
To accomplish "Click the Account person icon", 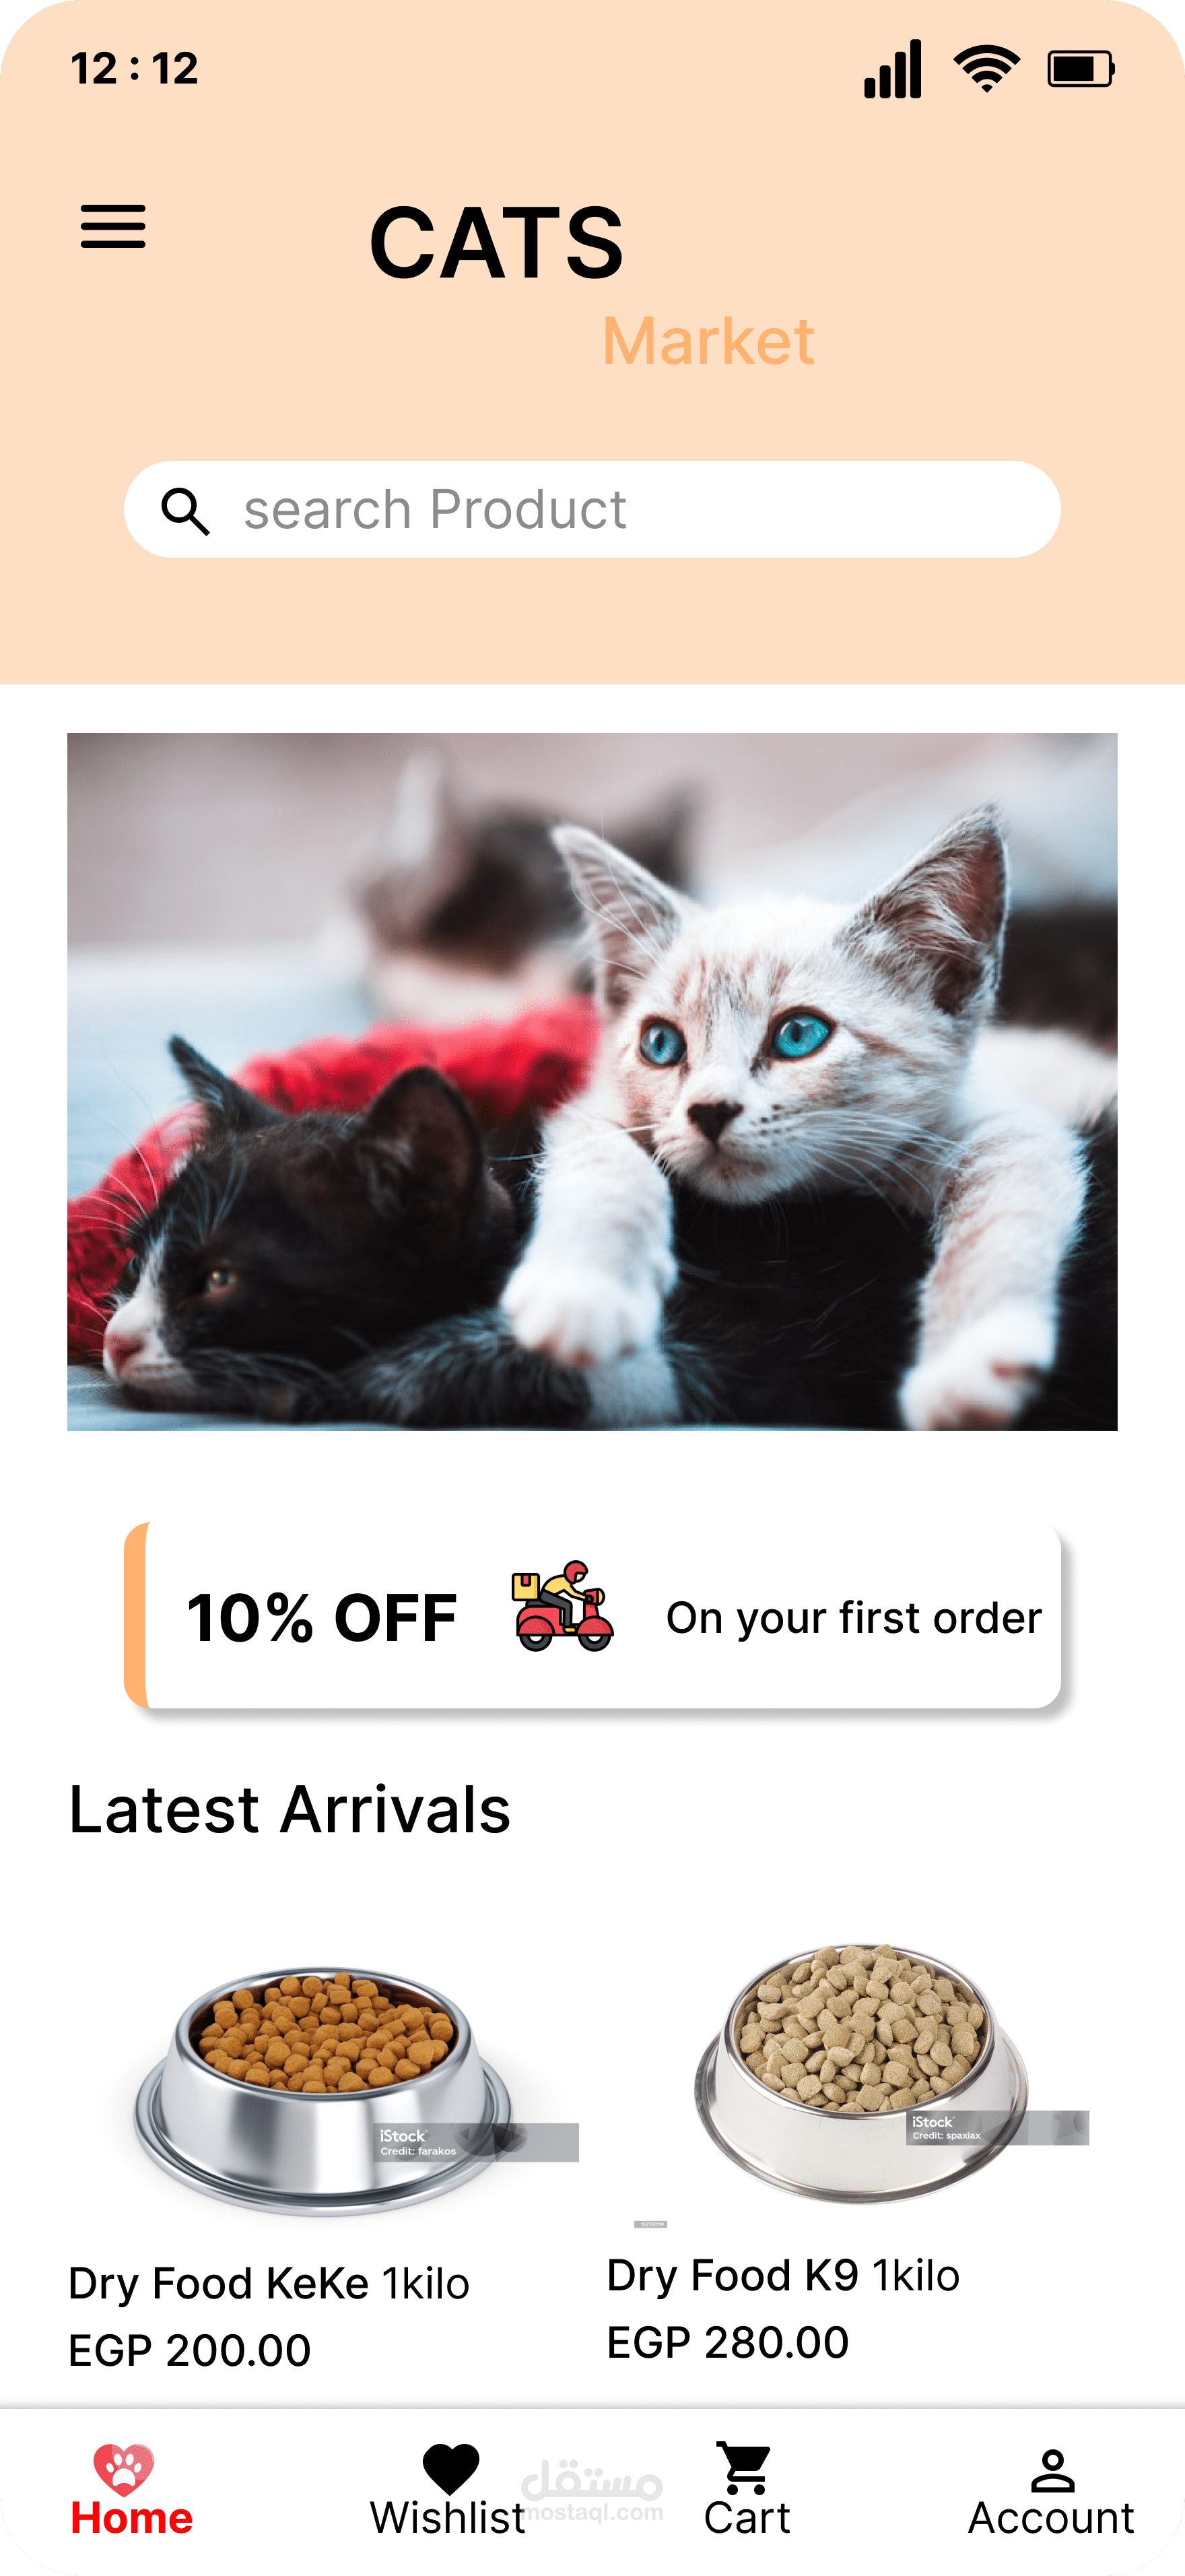I will 1052,2471.
